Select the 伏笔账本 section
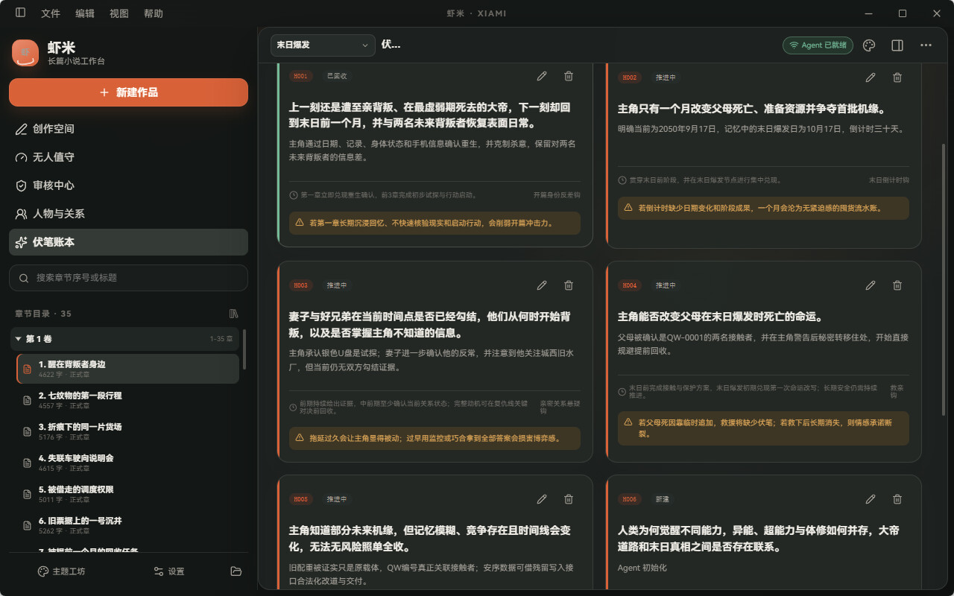 (128, 242)
